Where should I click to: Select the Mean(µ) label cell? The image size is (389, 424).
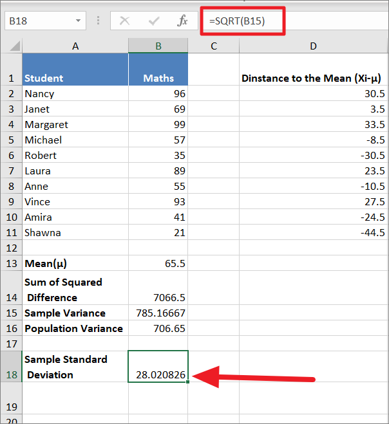75,263
